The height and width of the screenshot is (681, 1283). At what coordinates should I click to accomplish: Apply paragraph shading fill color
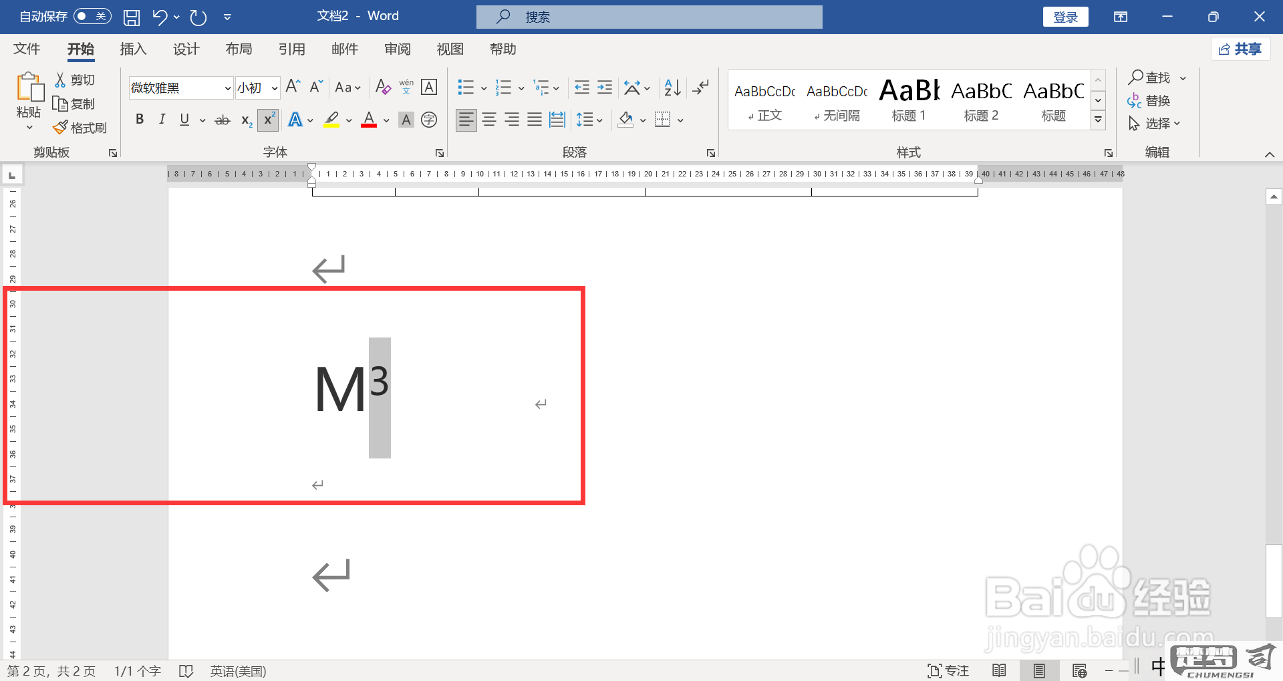625,120
